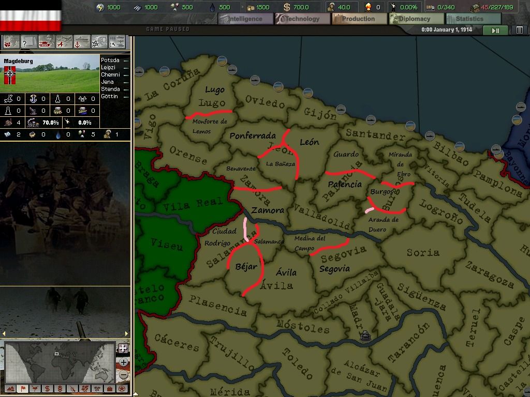
Task: Select the political flag map mode
Action: (23, 389)
